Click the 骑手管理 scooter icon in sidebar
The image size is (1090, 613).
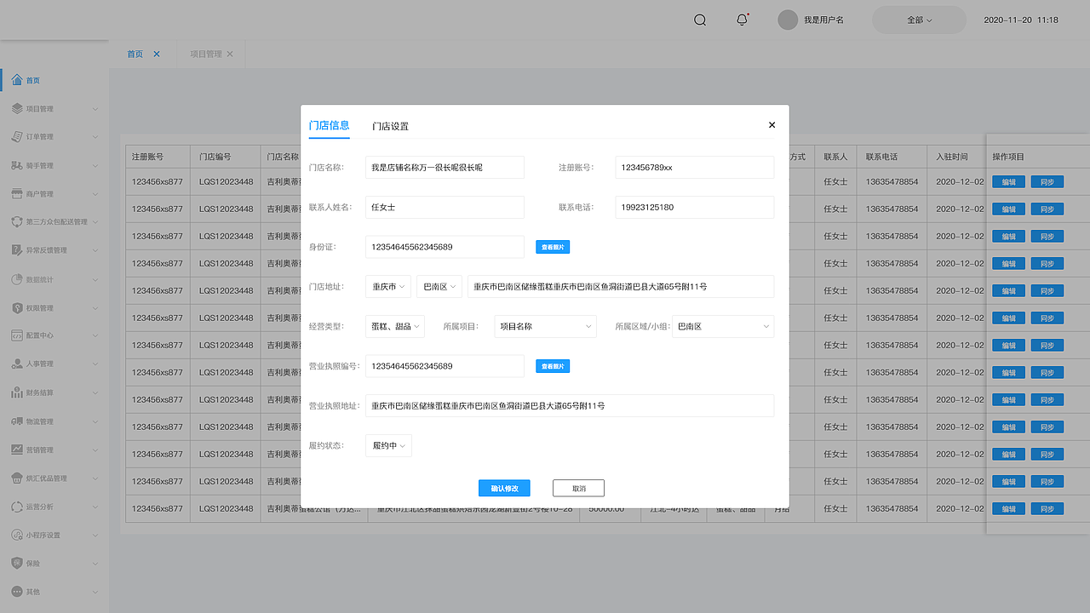[17, 165]
